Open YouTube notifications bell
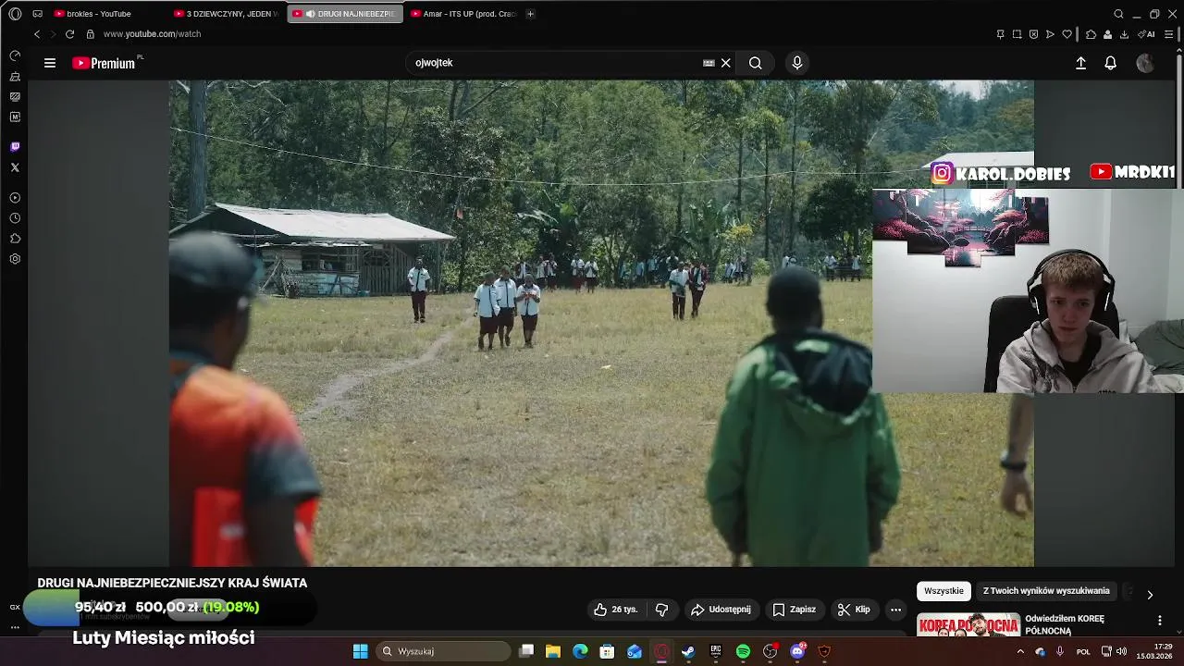Screen dimensions: 1184x666 point(1111,63)
